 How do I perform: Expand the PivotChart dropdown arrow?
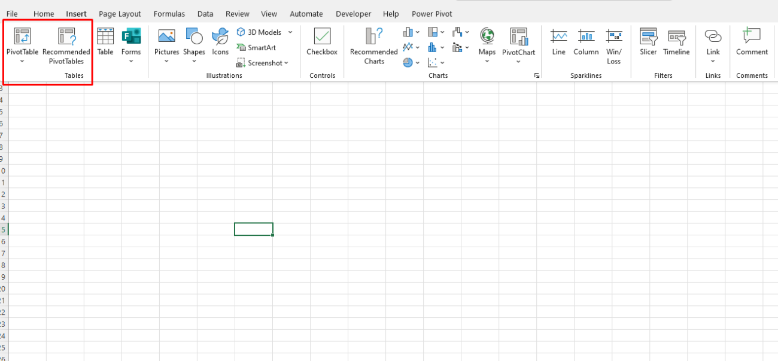click(519, 61)
